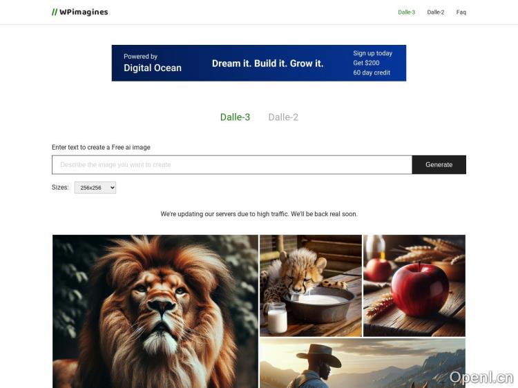The height and width of the screenshot is (388, 518).
Task: Open the red apple image
Action: [x=414, y=286]
